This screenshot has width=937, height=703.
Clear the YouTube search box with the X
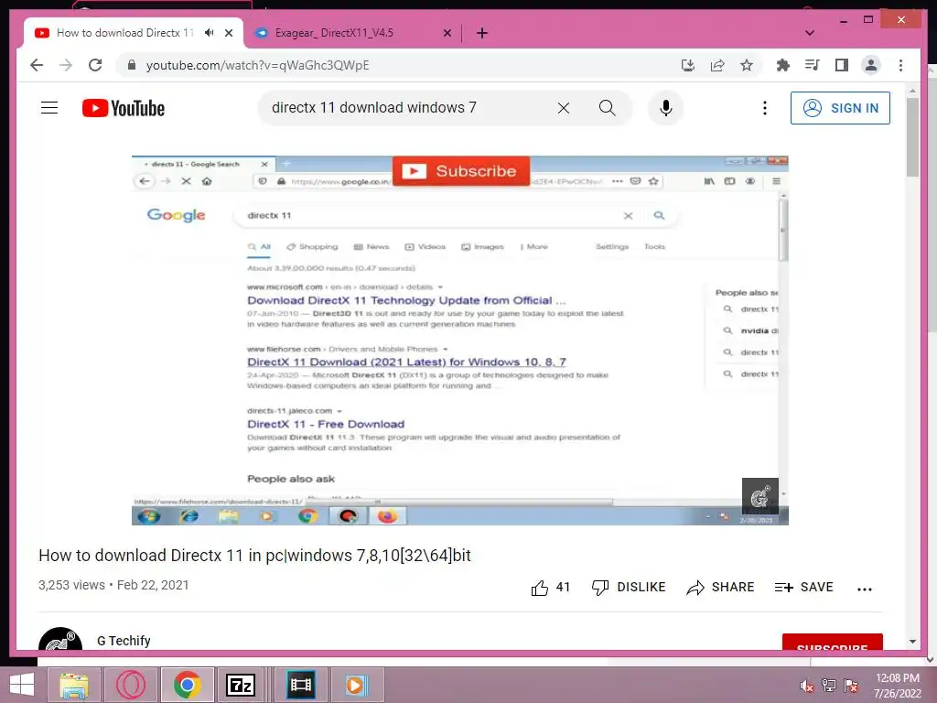coord(564,108)
